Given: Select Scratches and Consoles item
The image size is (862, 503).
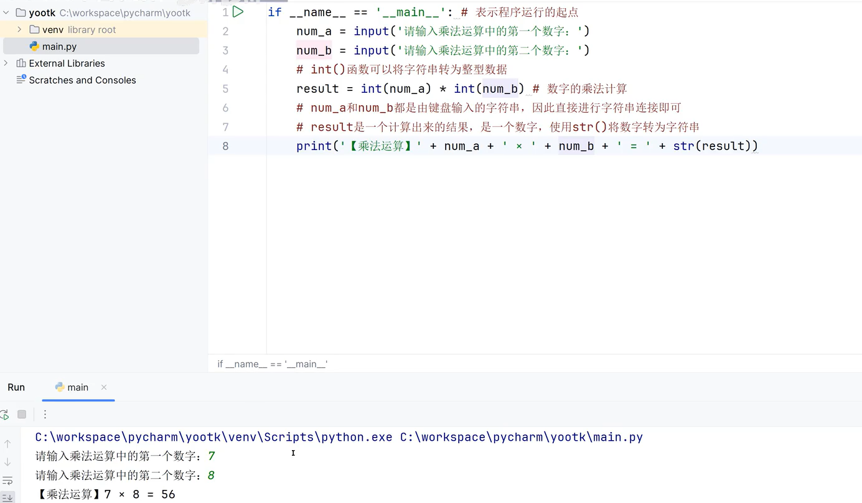Looking at the screenshot, I should tap(82, 80).
